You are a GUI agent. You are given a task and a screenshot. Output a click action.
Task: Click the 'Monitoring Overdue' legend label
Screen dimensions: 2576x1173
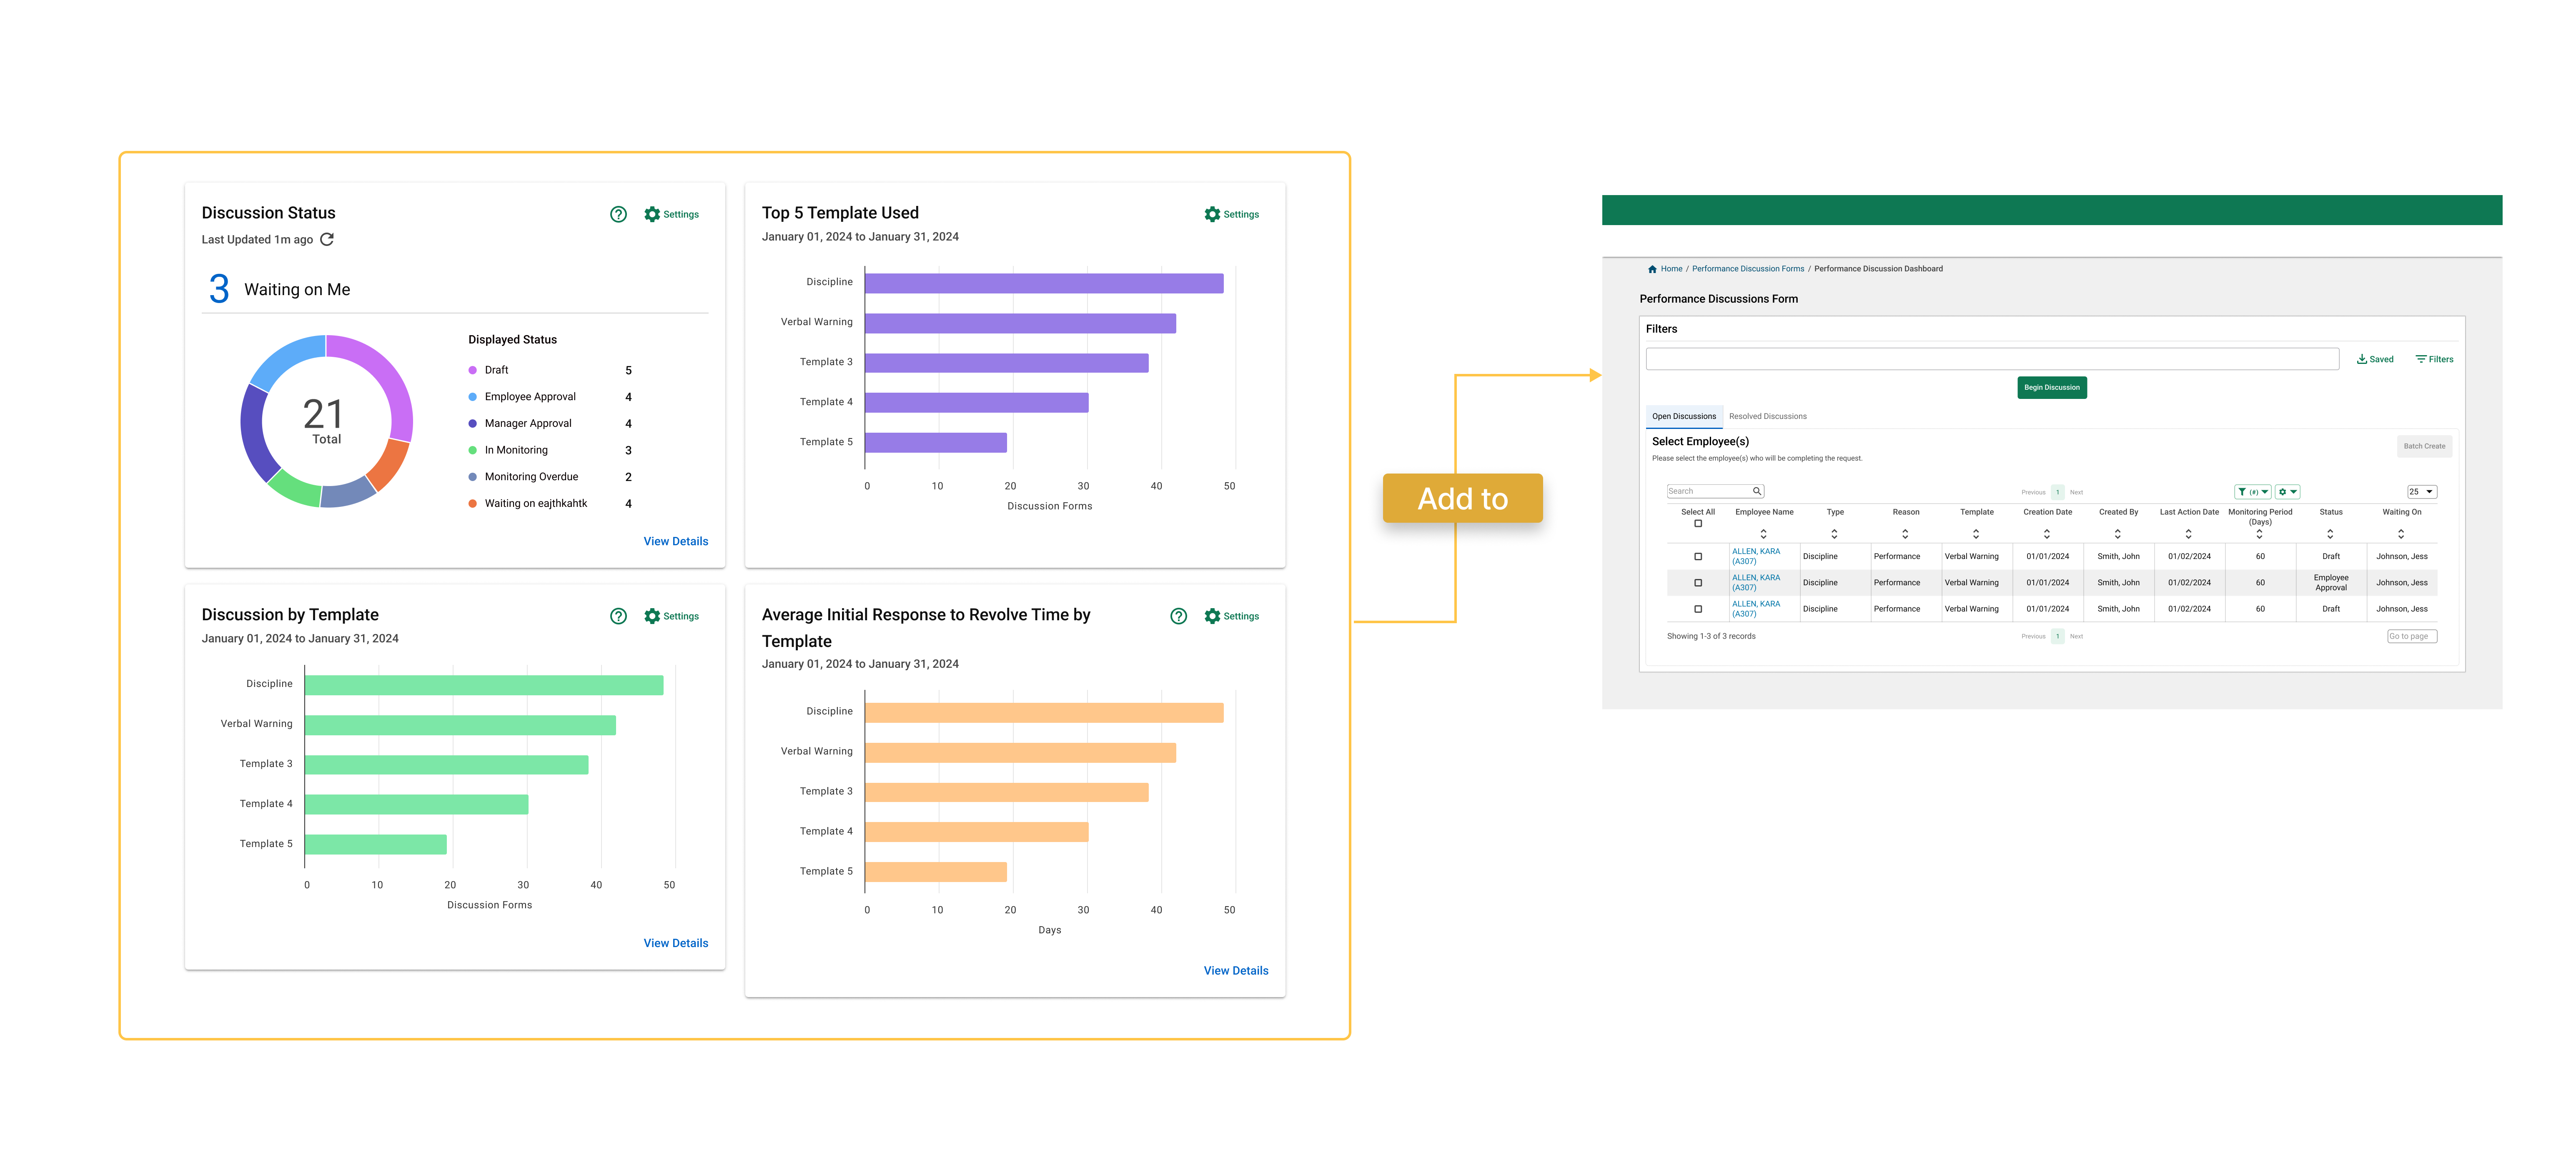[x=531, y=477]
